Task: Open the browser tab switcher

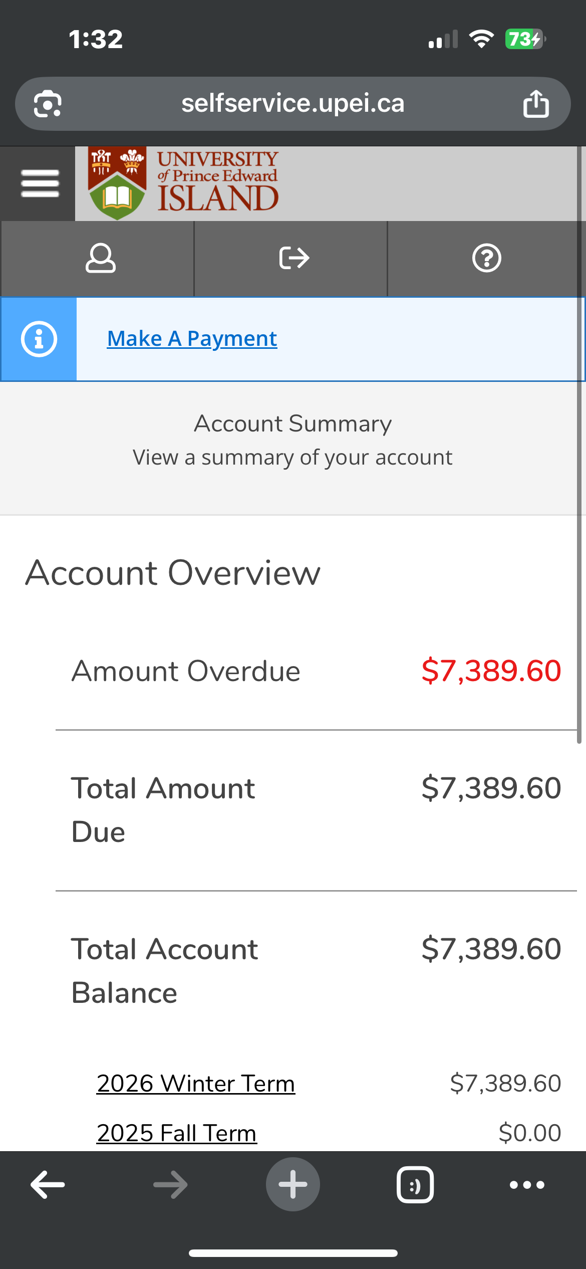Action: [x=415, y=1185]
